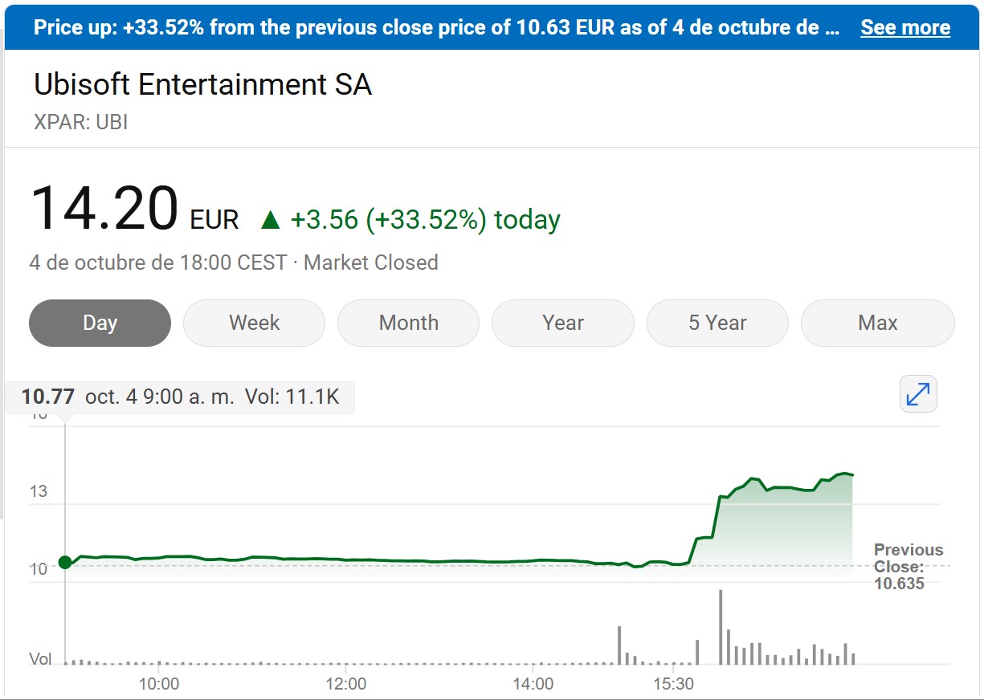The height and width of the screenshot is (700, 984).
Task: Click the 12:00 time axis label
Action: (x=346, y=684)
